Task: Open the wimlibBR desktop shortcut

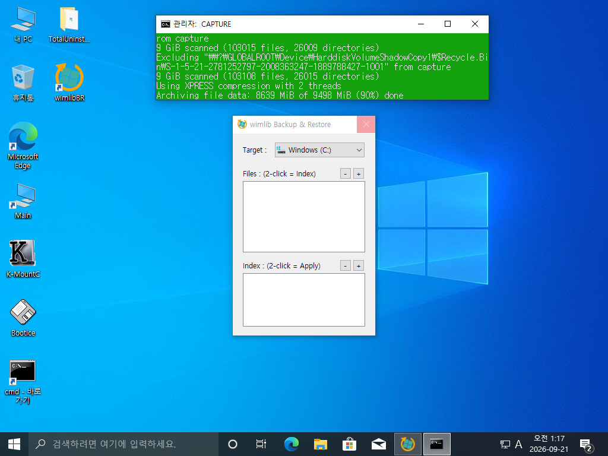Action: click(x=69, y=82)
